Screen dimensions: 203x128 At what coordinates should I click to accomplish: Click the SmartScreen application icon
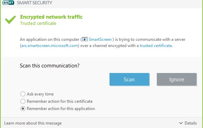pyautogui.click(x=85, y=39)
